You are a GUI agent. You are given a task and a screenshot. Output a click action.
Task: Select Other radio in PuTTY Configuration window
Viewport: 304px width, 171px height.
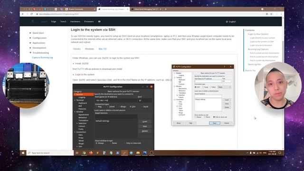pos(211,87)
